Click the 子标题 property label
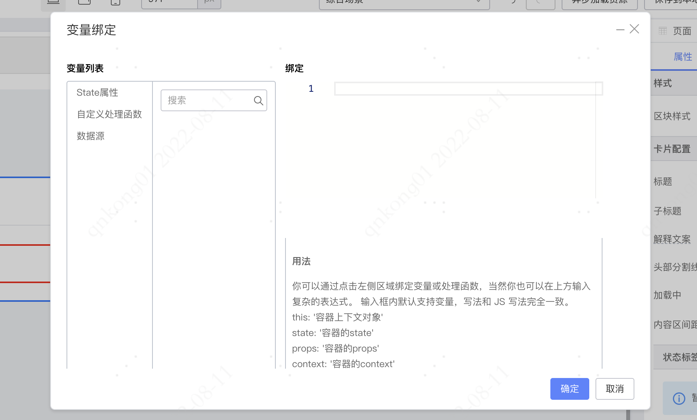This screenshot has width=697, height=420. (x=667, y=211)
